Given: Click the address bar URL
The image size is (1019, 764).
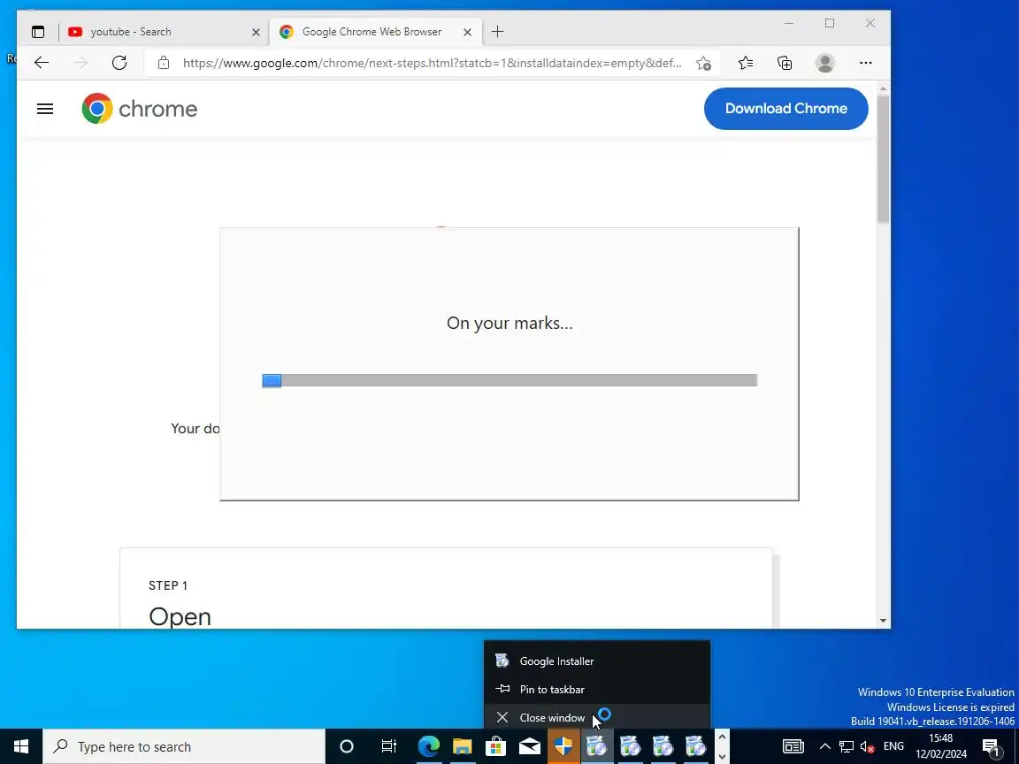Looking at the screenshot, I should 433,63.
